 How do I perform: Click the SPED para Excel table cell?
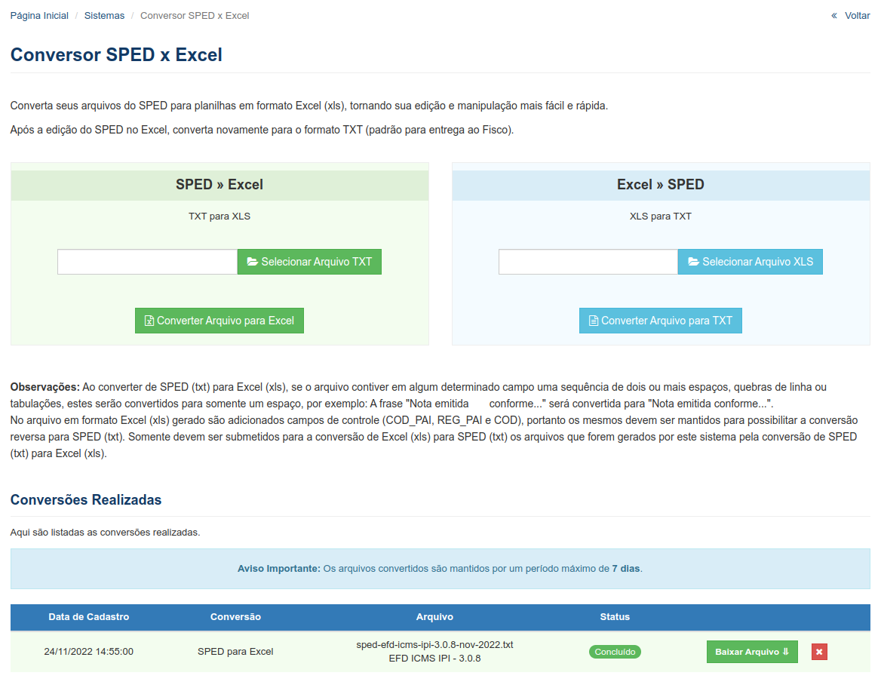pyautogui.click(x=235, y=652)
